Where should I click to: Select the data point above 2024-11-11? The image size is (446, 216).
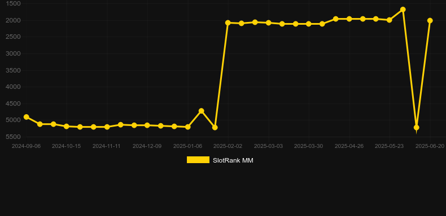[107, 127]
